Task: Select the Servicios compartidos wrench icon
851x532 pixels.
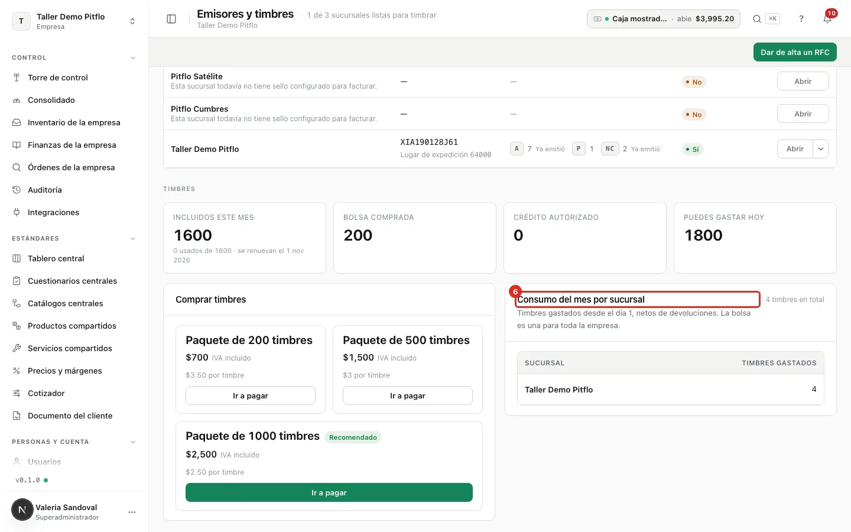Action: (x=17, y=348)
